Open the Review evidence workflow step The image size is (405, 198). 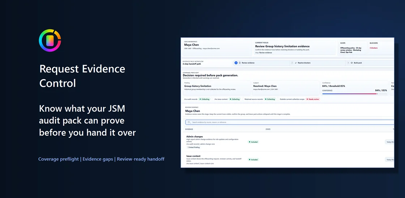(261, 63)
